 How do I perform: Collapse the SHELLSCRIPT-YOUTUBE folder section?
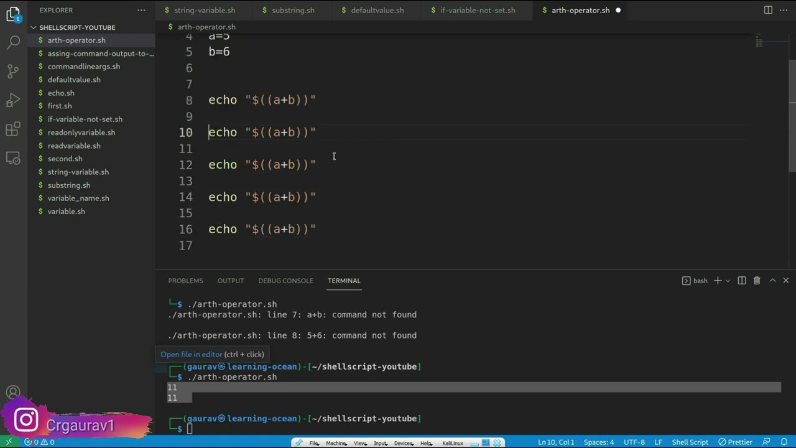[77, 27]
